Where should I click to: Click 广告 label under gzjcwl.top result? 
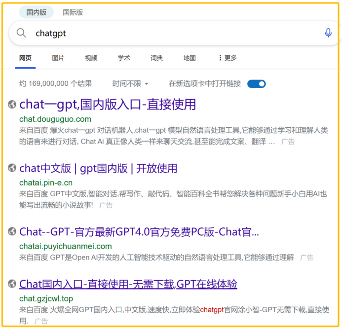(41, 321)
